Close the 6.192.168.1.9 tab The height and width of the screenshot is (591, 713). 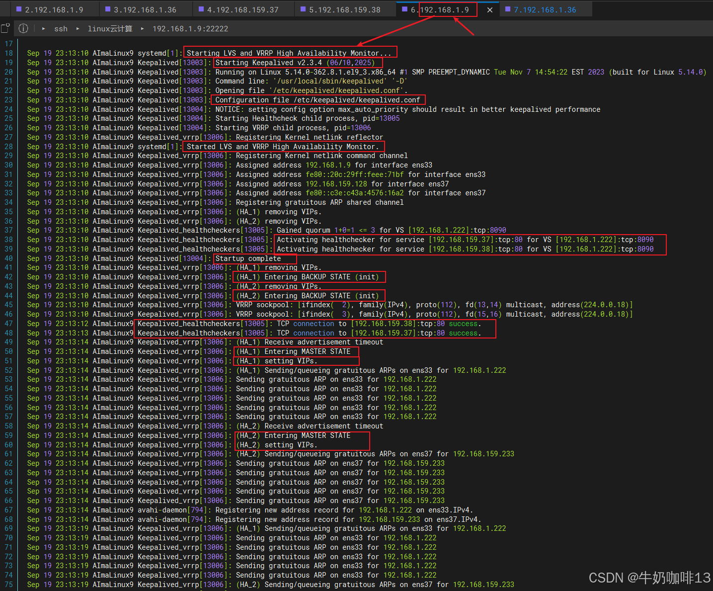pos(489,9)
